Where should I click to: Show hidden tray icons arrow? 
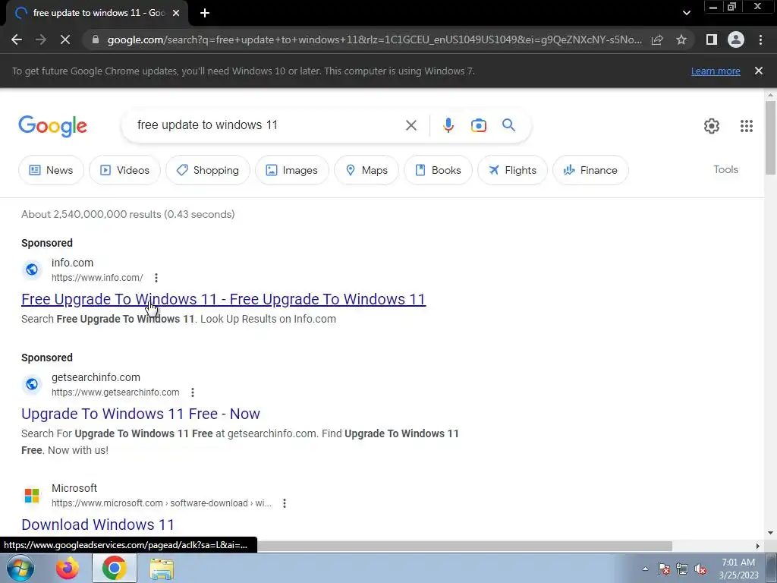pyautogui.click(x=645, y=569)
